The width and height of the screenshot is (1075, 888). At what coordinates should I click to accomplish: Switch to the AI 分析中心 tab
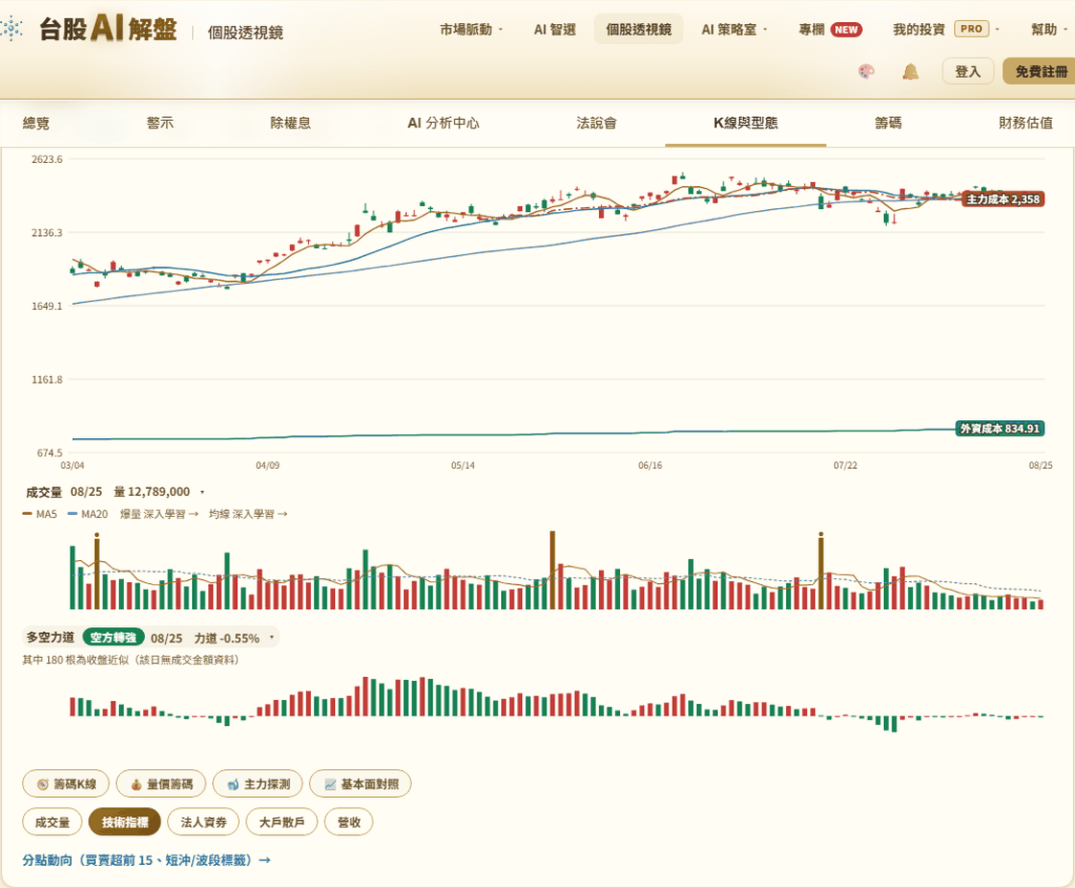point(443,124)
